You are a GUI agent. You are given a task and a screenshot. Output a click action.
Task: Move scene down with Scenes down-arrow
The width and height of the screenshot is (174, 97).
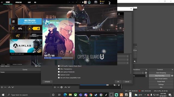coord(13,87)
